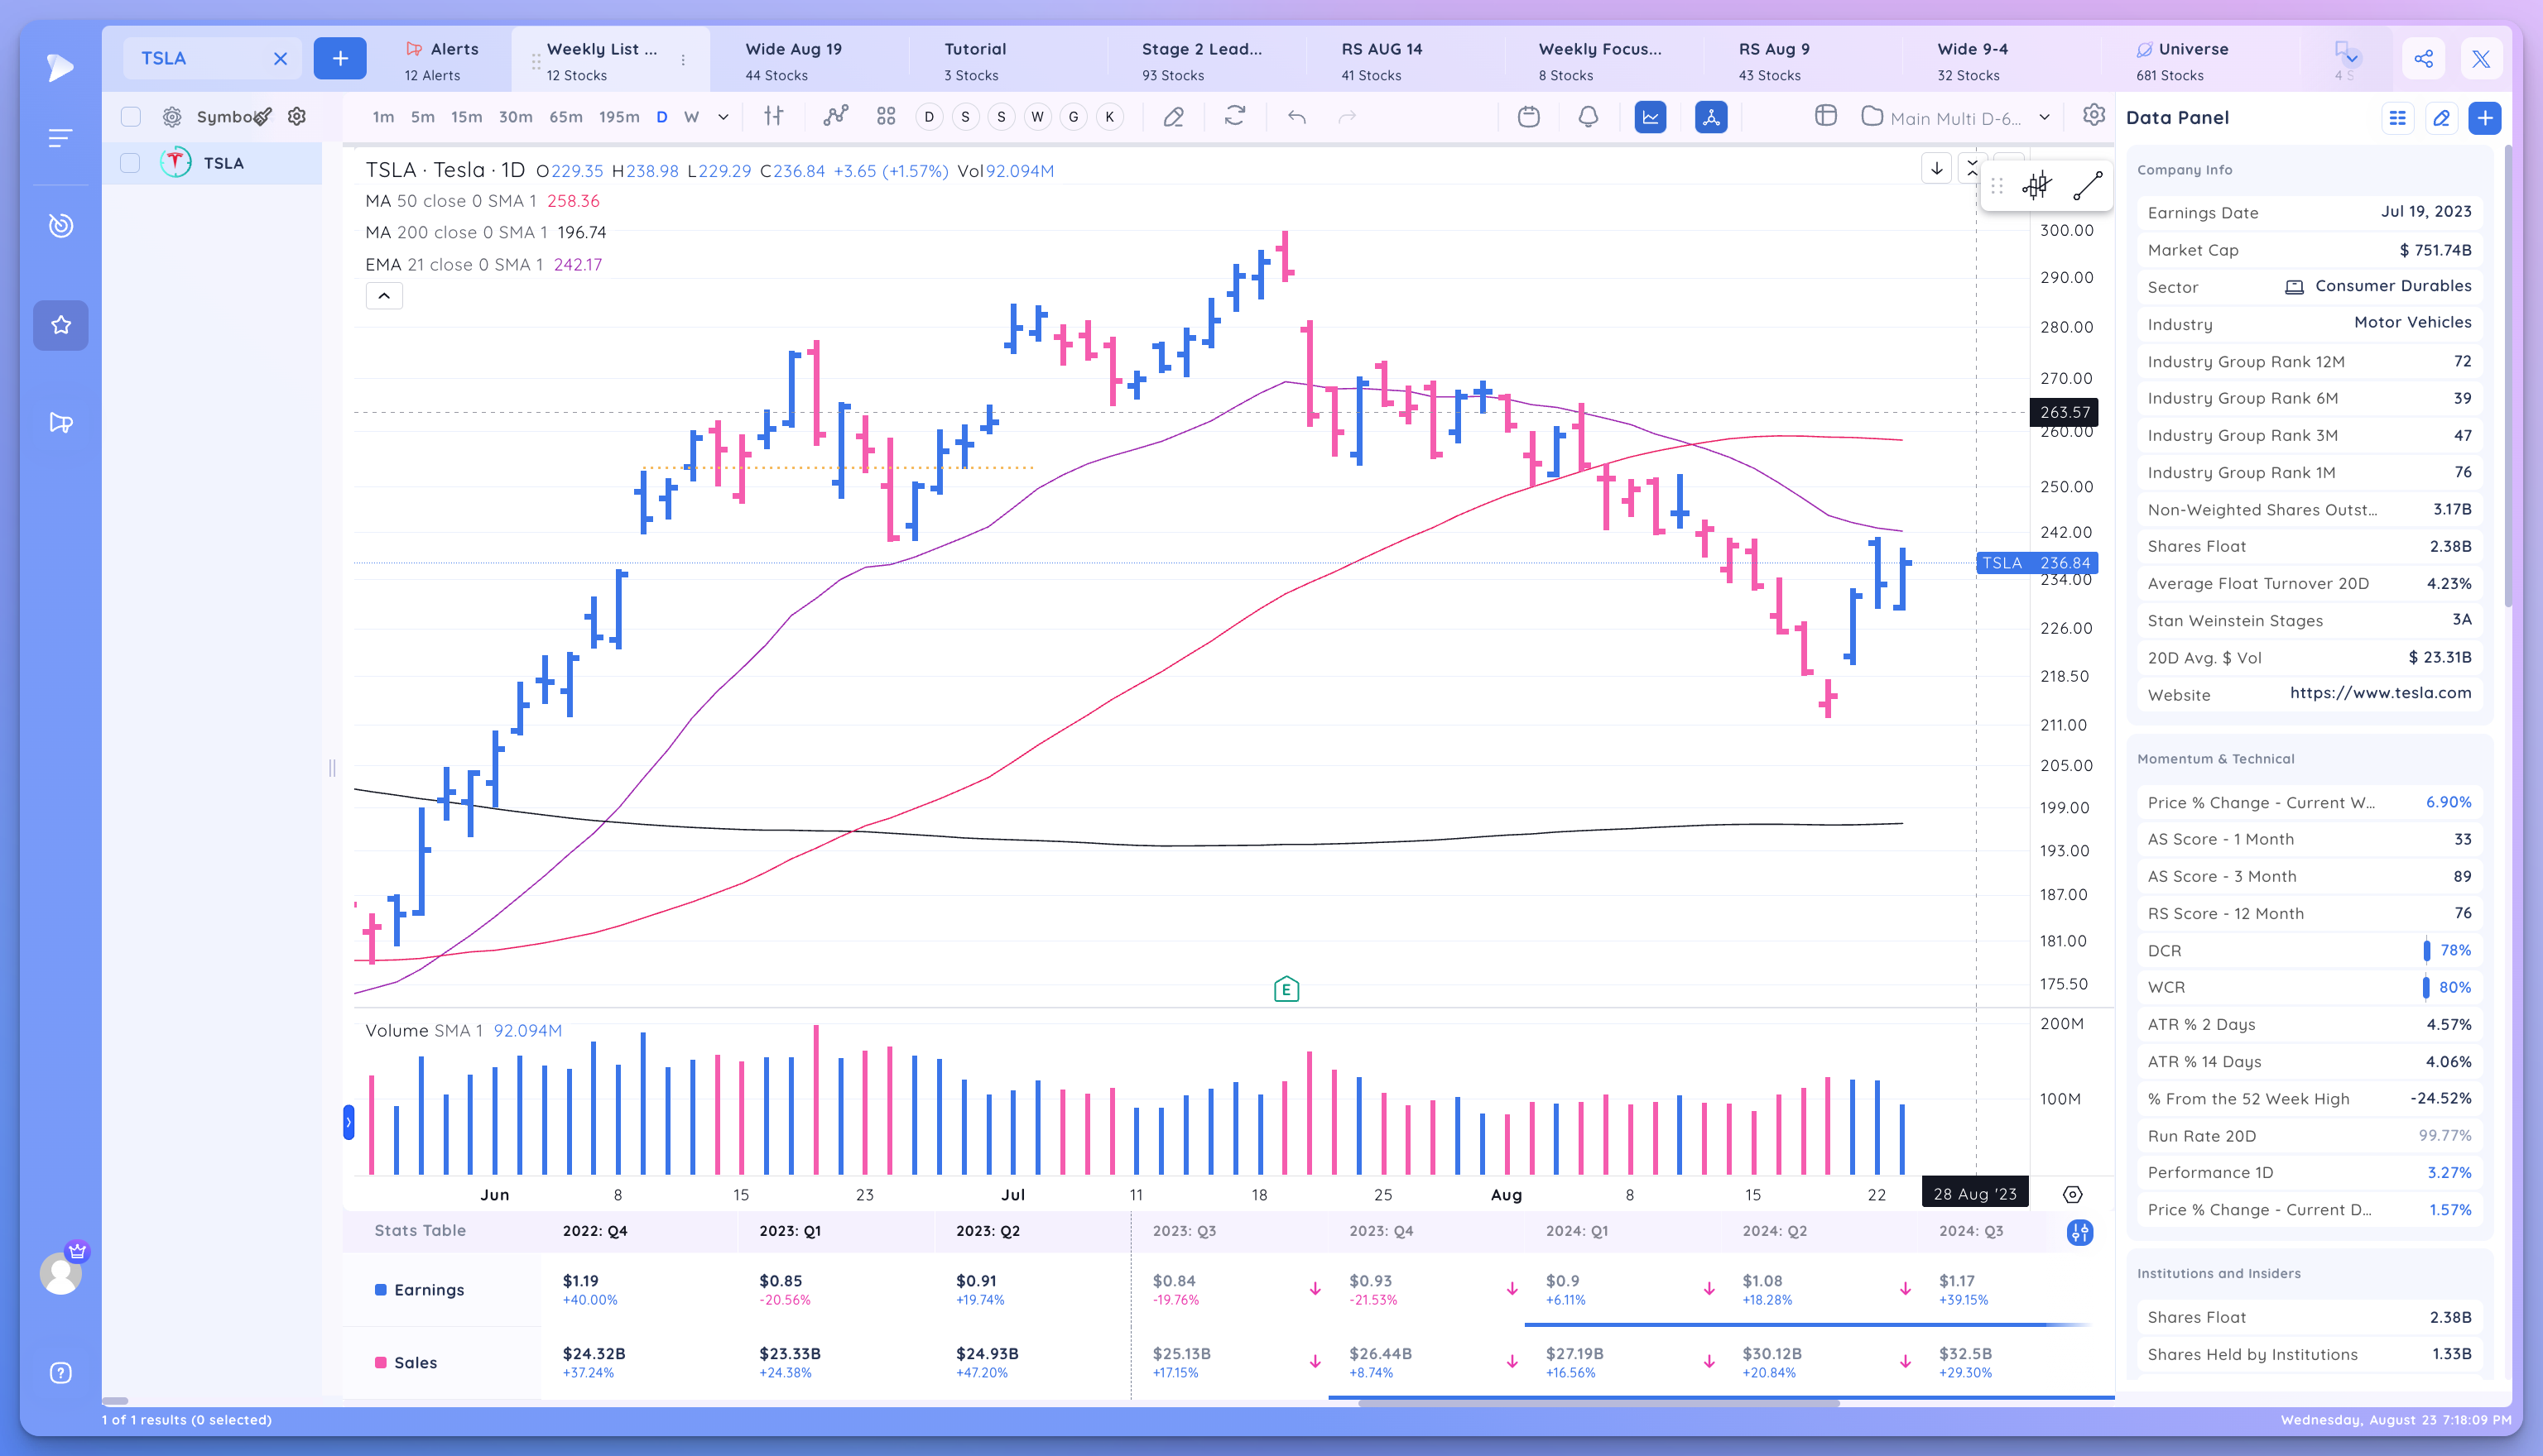Viewport: 2543px width, 1456px height.
Task: Toggle the circular G marker button
Action: point(1074,117)
